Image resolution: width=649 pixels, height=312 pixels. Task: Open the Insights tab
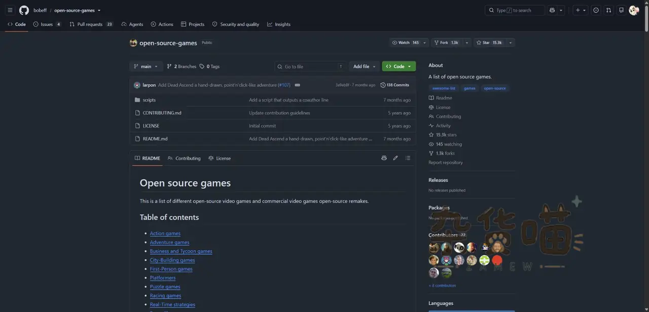coord(278,24)
